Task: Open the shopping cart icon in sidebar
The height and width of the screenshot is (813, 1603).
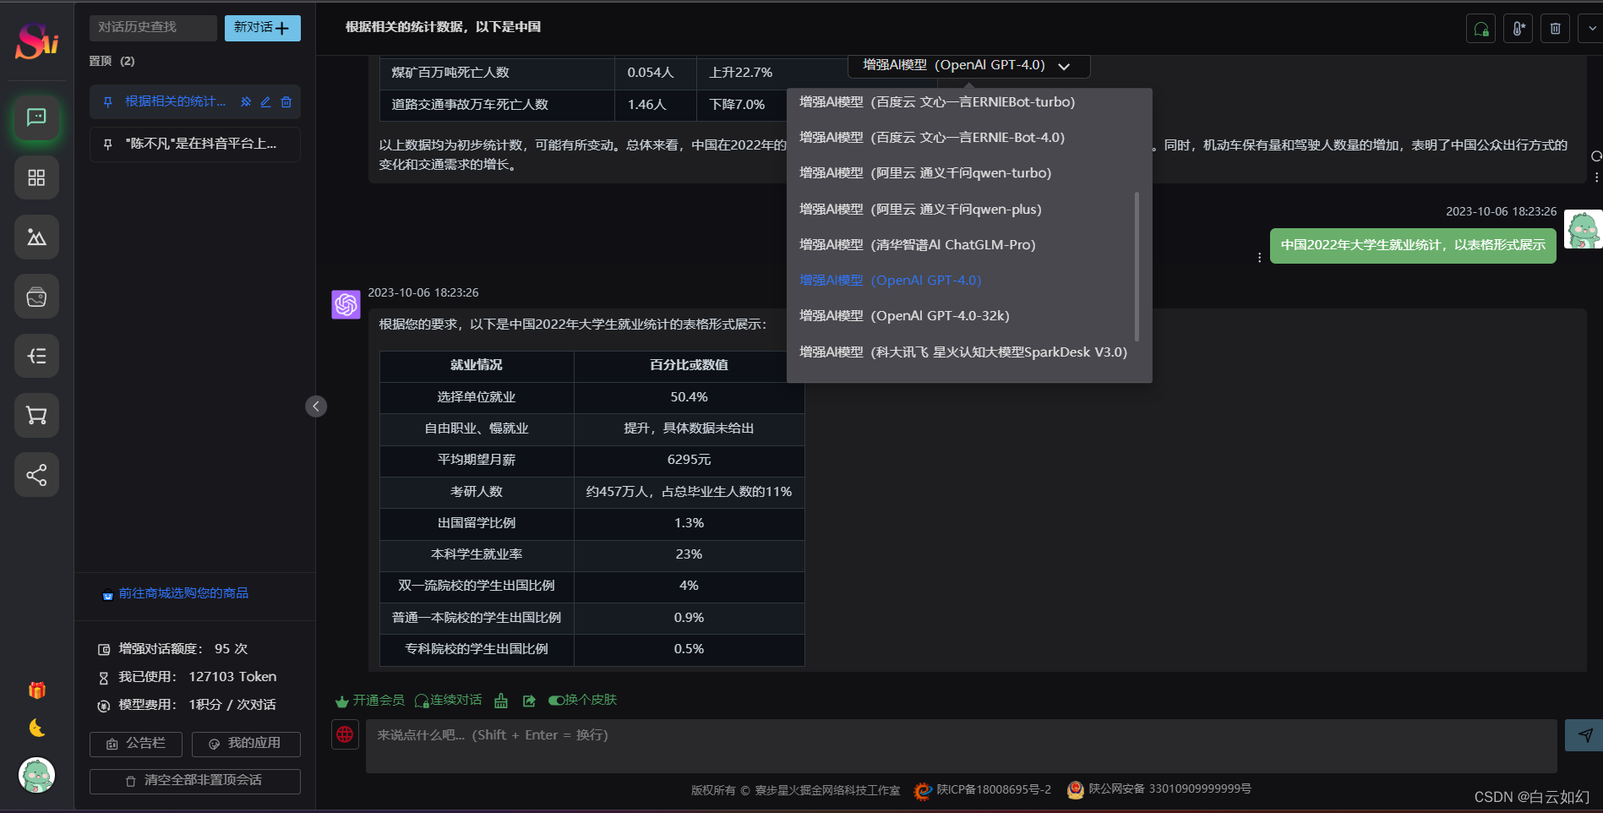Action: (36, 415)
